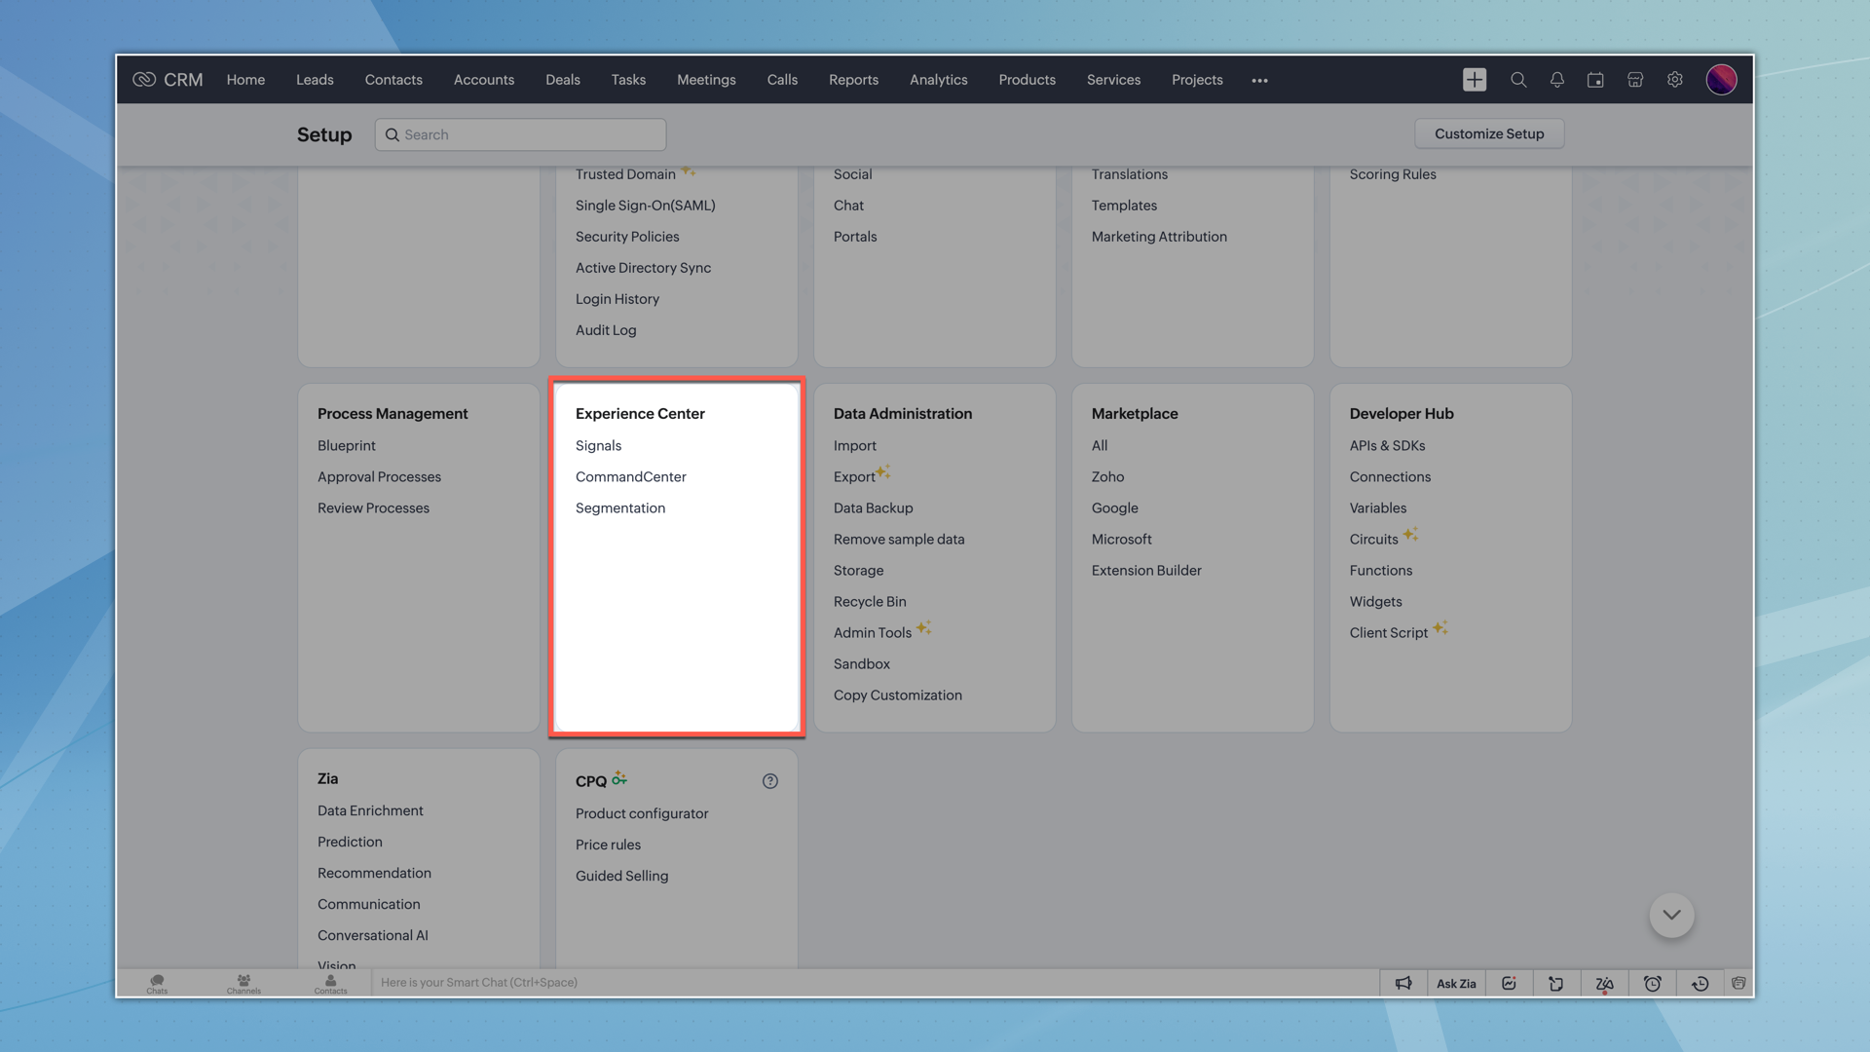The width and height of the screenshot is (1870, 1052).
Task: Click the marketplace store icon in header
Action: tap(1635, 80)
